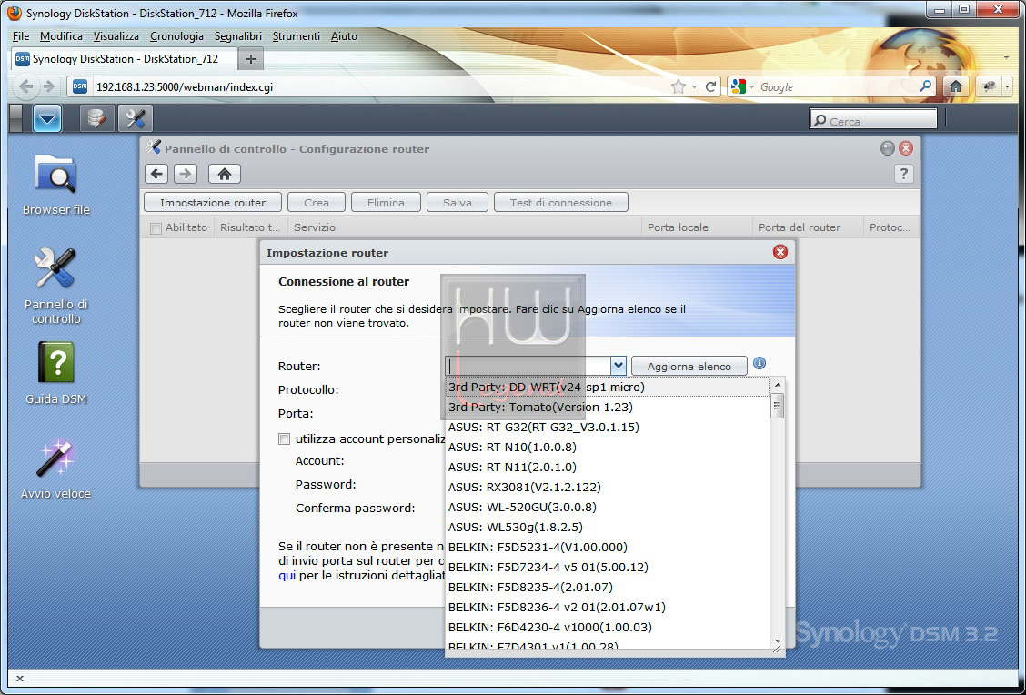Select BELKIN: F5D7234-4 v5 01(5.00.12)
Image resolution: width=1026 pixels, height=695 pixels.
[x=608, y=567]
